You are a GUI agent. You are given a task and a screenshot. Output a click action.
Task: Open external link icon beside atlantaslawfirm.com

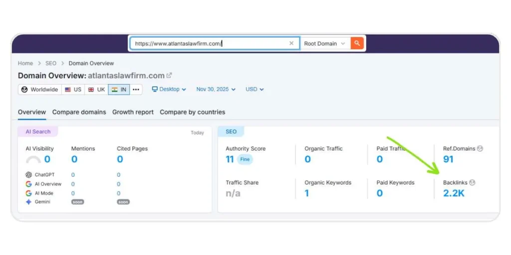170,76
